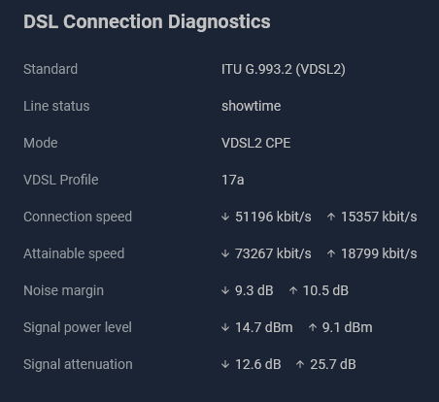Click the 17a VDSL profile value
This screenshot has width=439, height=402.
pyautogui.click(x=233, y=180)
